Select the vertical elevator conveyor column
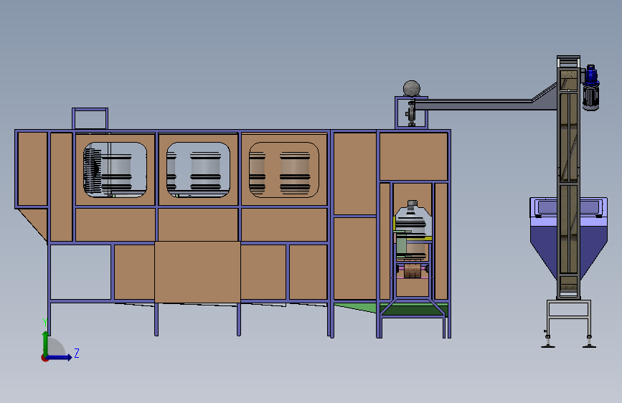Screen dimensions: 622x403 tap(568, 178)
